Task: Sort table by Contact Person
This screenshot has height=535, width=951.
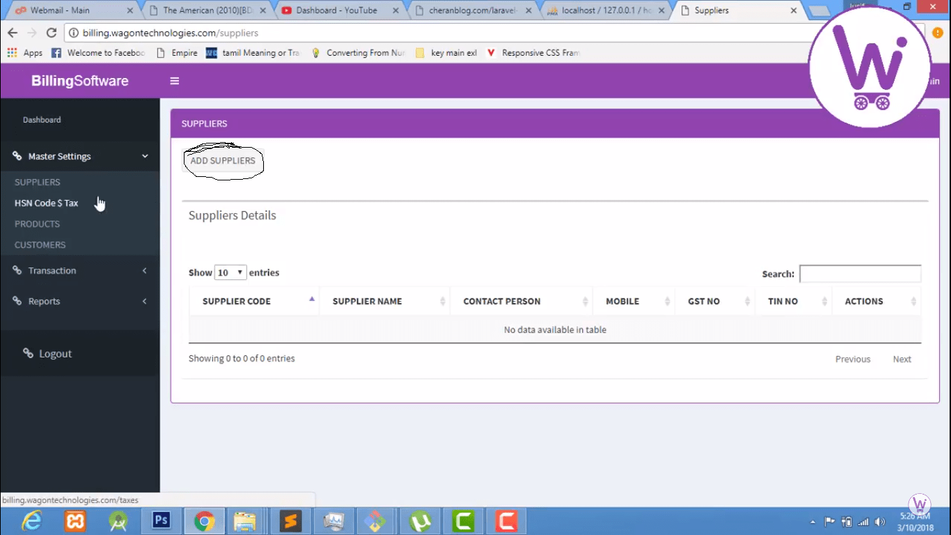Action: (521, 301)
